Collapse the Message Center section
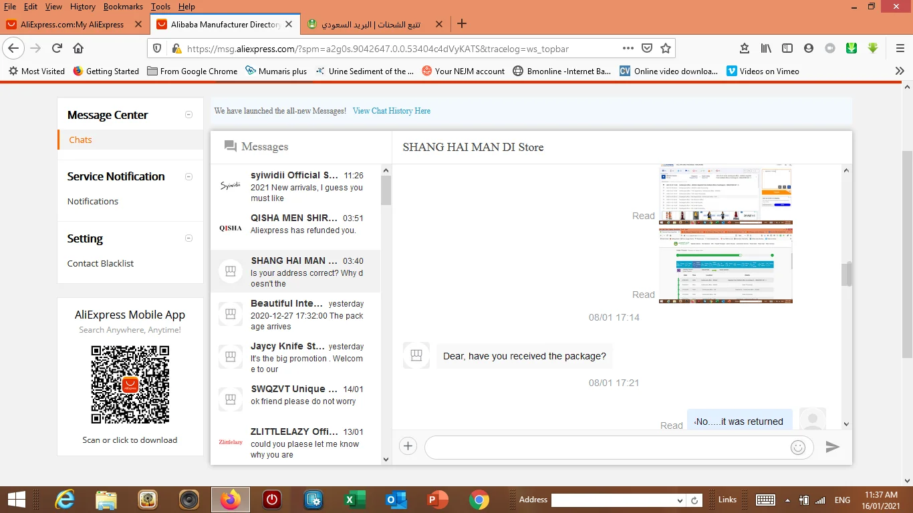 point(188,115)
